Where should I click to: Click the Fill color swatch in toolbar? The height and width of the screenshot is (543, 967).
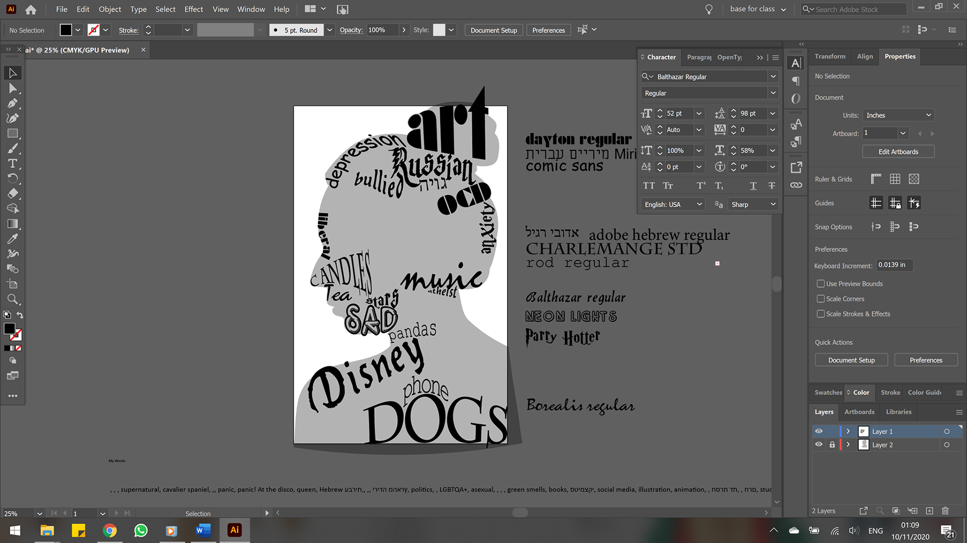(x=10, y=329)
